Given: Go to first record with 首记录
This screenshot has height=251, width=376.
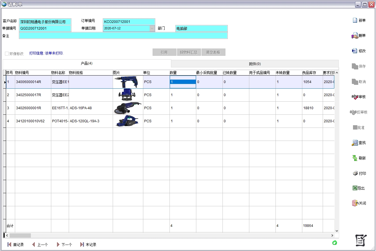Looking at the screenshot, I should (x=16, y=245).
